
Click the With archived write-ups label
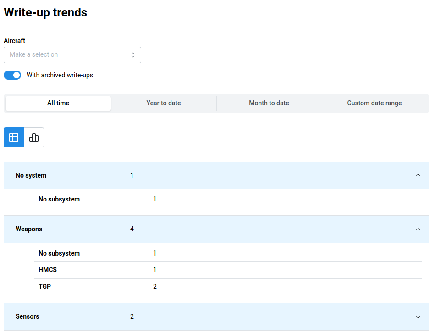(x=60, y=75)
